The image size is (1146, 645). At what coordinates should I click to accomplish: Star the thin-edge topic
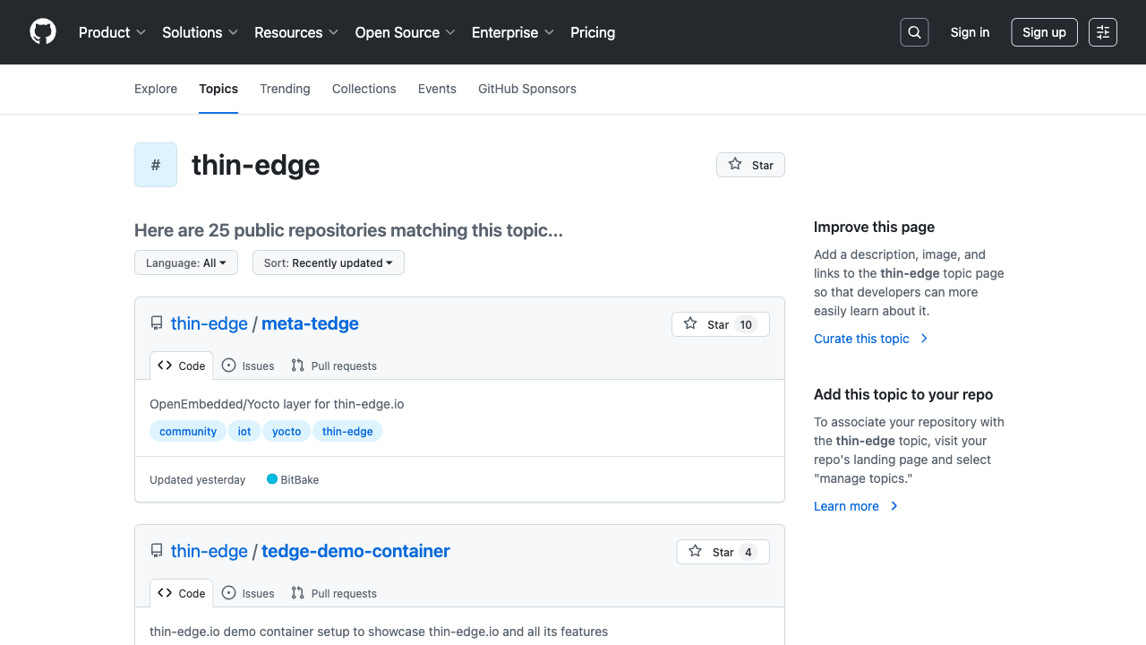pos(750,165)
